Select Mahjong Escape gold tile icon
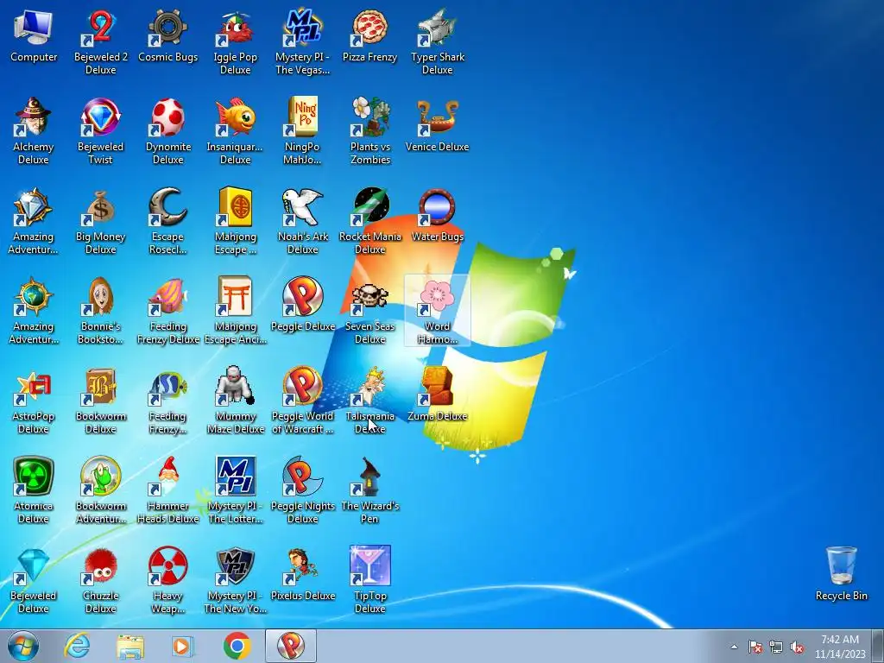The image size is (884, 663). 235,221
